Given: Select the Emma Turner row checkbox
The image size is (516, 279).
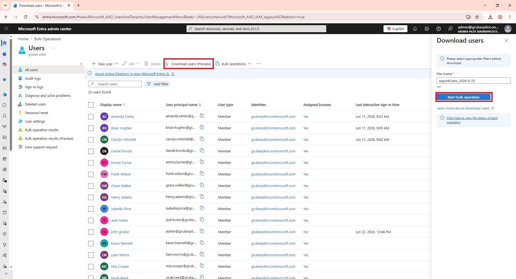Looking at the screenshot, I should click(91, 163).
